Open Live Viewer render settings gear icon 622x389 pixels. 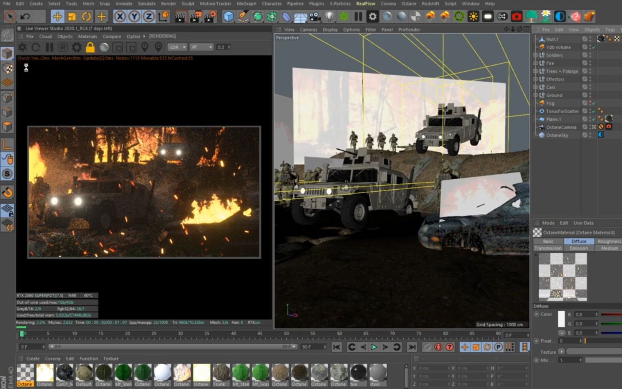click(76, 47)
